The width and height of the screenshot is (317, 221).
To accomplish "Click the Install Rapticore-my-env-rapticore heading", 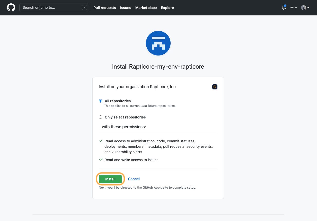I will 158,67.
